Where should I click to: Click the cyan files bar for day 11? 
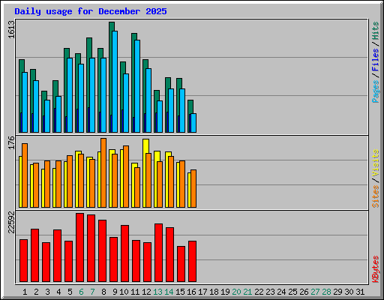pos(137,86)
